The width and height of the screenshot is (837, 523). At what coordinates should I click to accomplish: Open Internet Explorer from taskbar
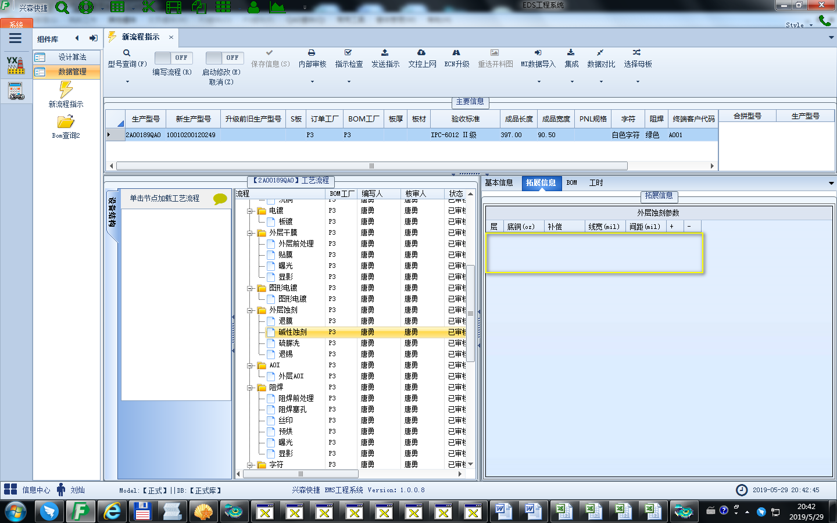click(x=112, y=512)
